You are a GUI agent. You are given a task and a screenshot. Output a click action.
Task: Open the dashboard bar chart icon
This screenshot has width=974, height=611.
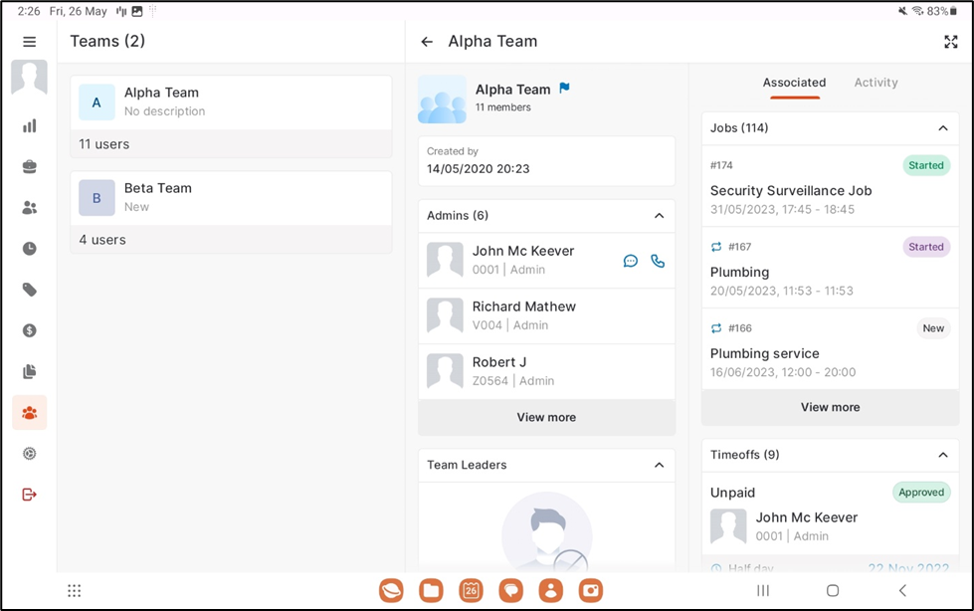tap(30, 126)
